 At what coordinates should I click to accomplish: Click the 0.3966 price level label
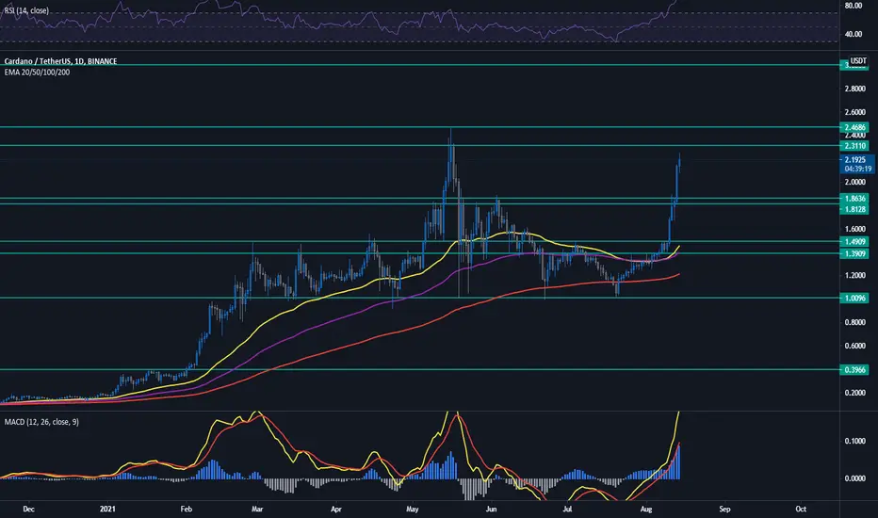tap(855, 369)
